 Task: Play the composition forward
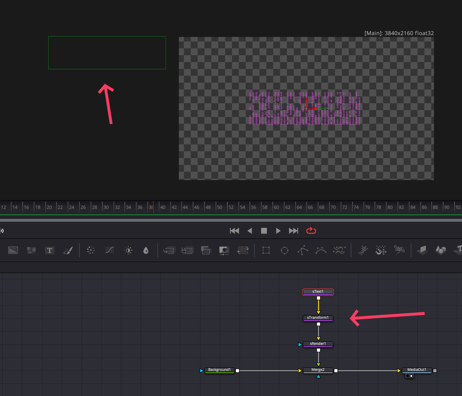(278, 231)
